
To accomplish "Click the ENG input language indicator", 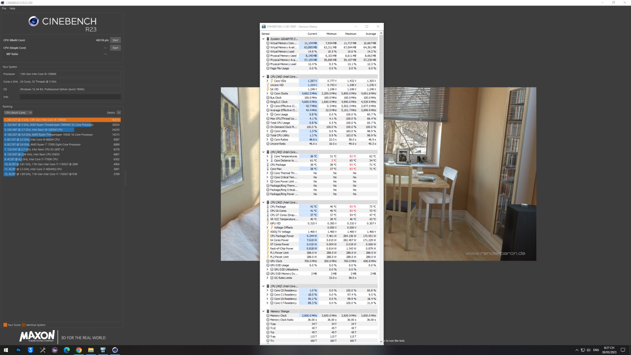I will [x=596, y=350].
